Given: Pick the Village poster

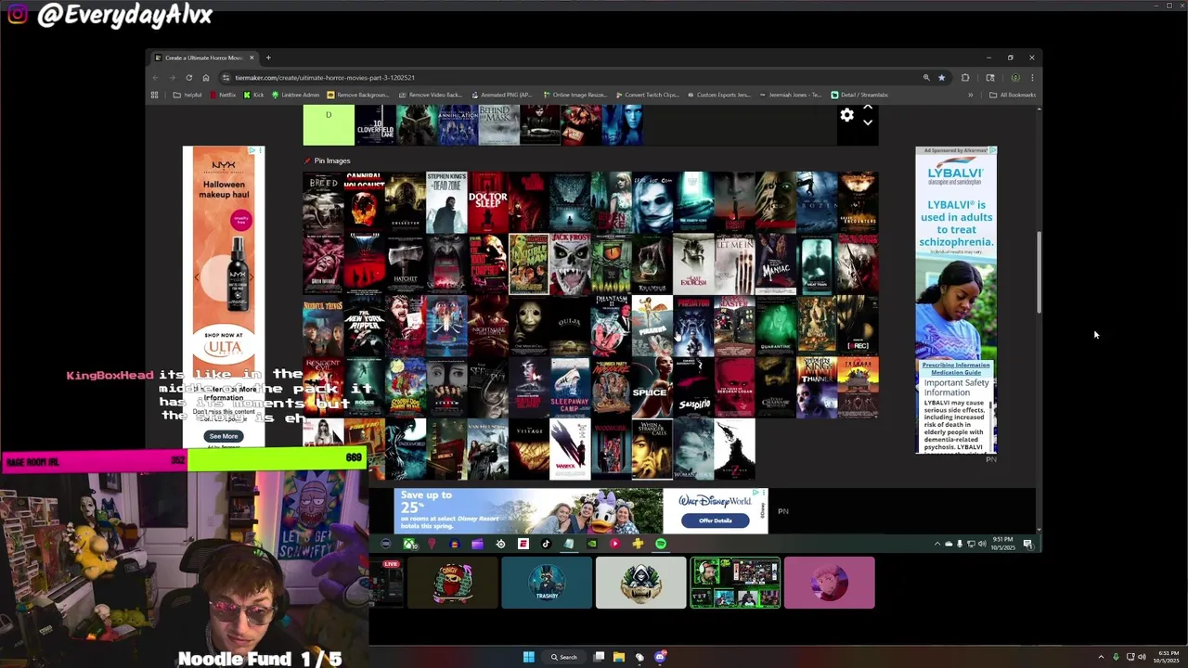Looking at the screenshot, I should pos(529,450).
